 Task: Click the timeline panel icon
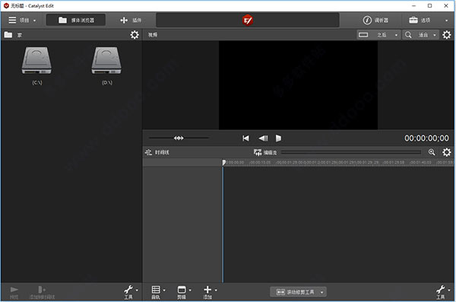coord(148,152)
